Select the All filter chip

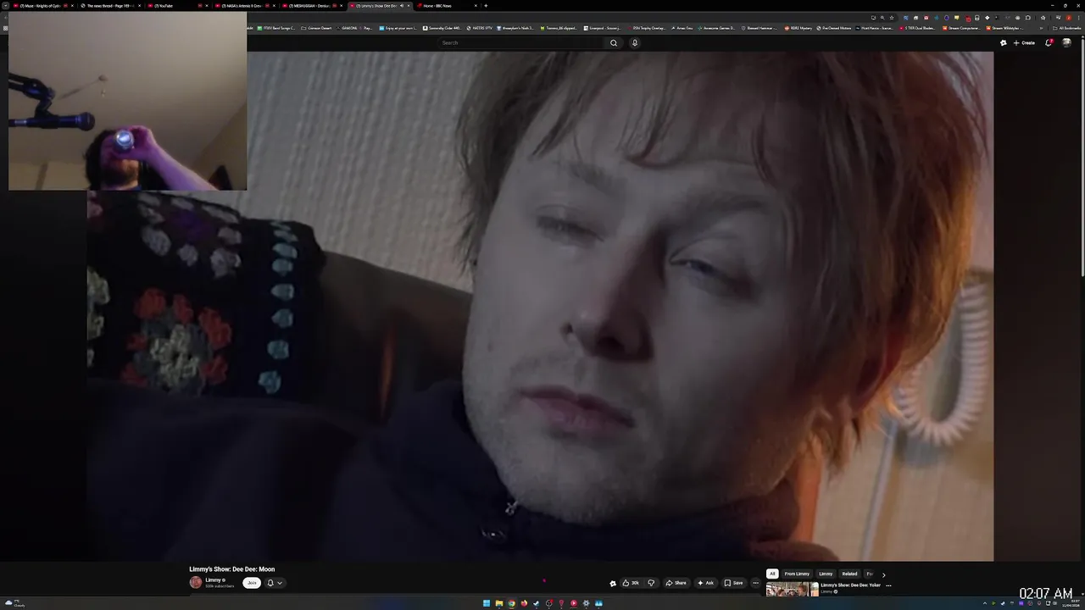pos(772,574)
